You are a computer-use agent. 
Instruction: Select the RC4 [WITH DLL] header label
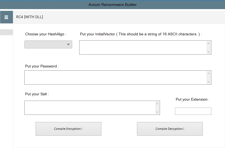(x=29, y=17)
